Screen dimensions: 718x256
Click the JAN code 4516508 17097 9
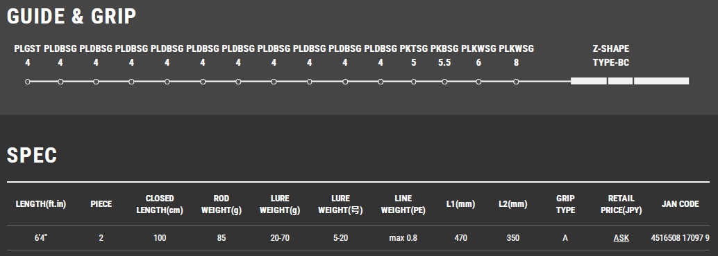tap(680, 238)
